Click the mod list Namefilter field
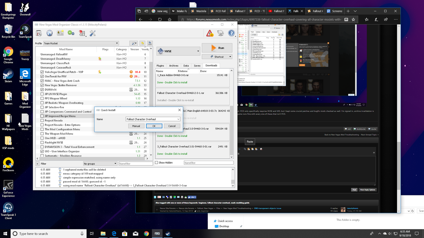This screenshot has height=238, width=424. point(136,164)
